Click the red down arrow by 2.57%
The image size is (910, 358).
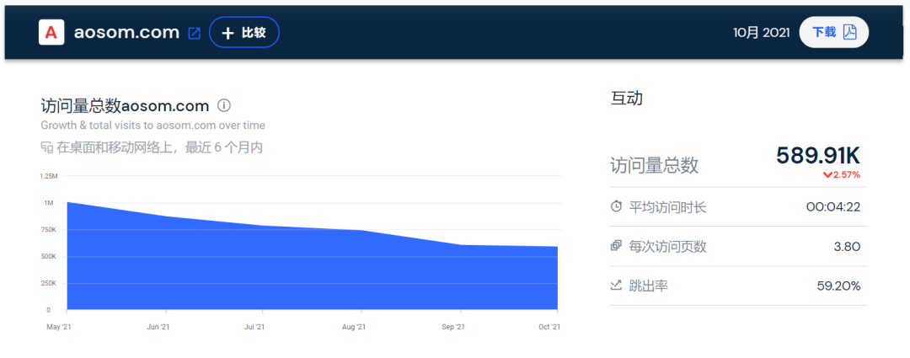point(827,174)
